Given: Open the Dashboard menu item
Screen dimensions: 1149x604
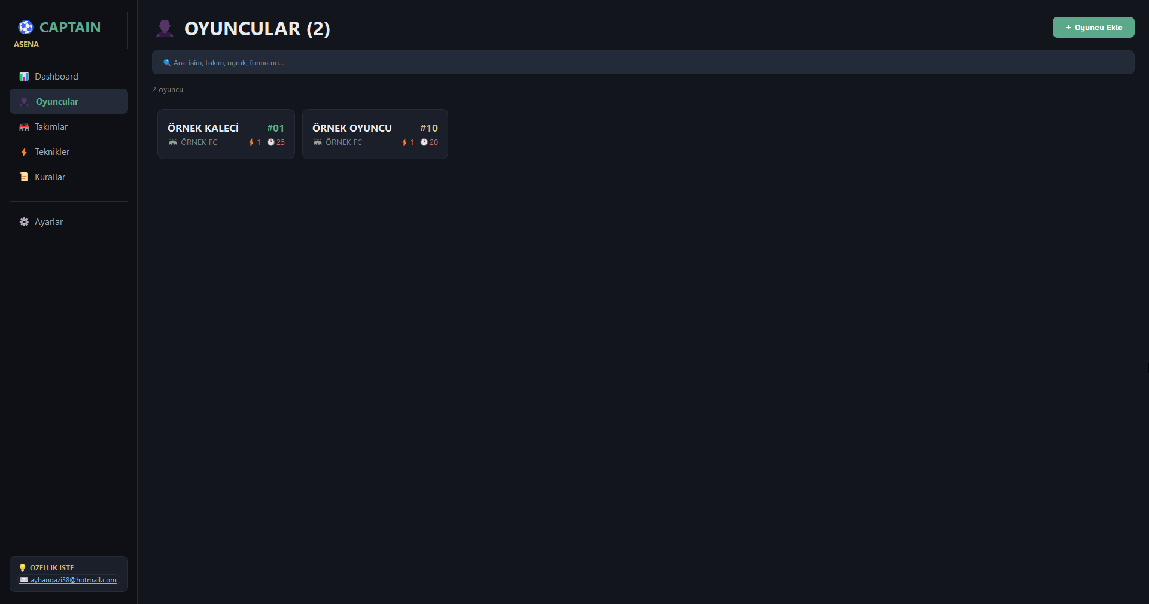Looking at the screenshot, I should pos(69,77).
